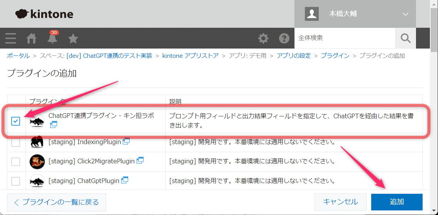
Task: Click the [staging] ChatGptPlugin name
Action: click(84, 181)
